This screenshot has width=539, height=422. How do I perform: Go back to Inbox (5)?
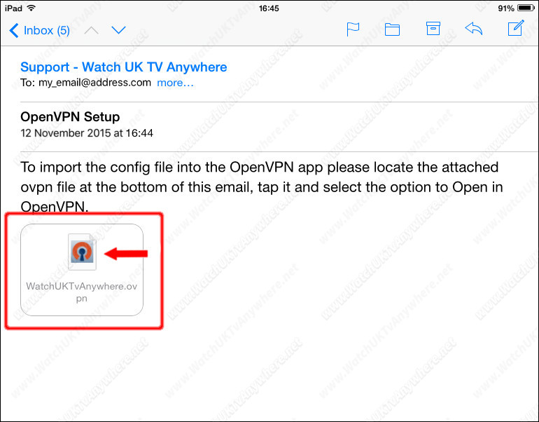pyautogui.click(x=39, y=30)
